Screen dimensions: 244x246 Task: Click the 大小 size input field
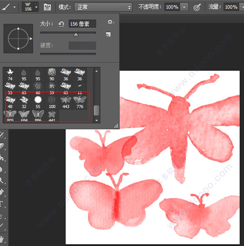coord(82,24)
